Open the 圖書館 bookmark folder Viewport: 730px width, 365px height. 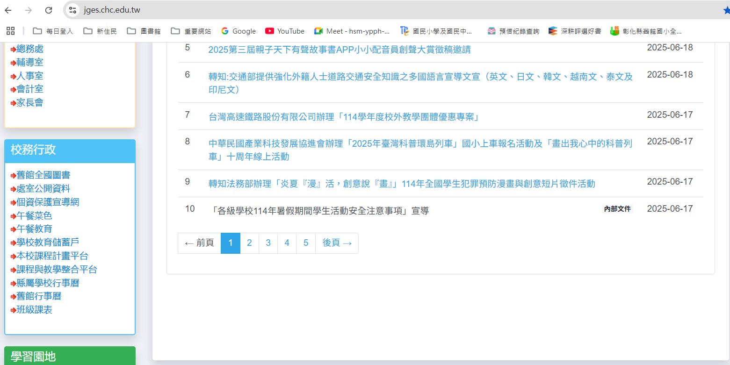pos(144,31)
